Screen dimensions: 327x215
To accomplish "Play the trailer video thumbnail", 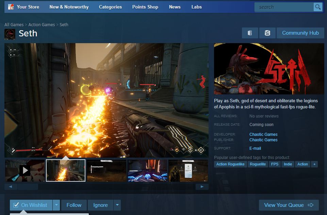I will 24,171.
